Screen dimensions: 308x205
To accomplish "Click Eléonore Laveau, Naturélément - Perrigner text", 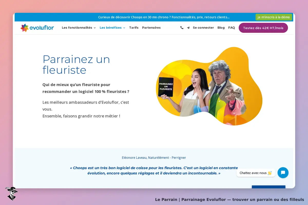I will point(154,158).
